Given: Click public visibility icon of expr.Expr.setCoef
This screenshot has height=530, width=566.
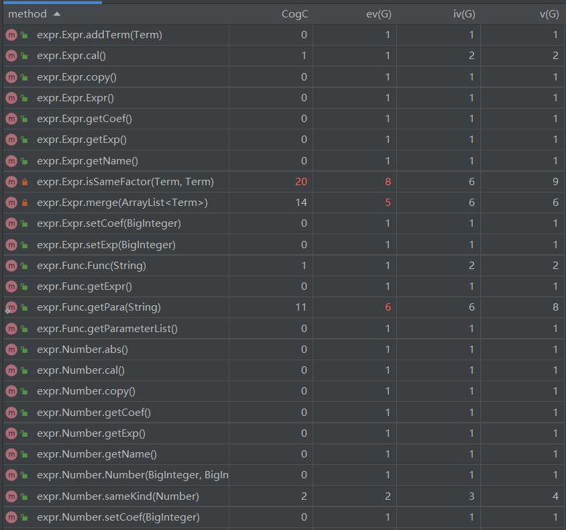Looking at the screenshot, I should pyautogui.click(x=24, y=224).
